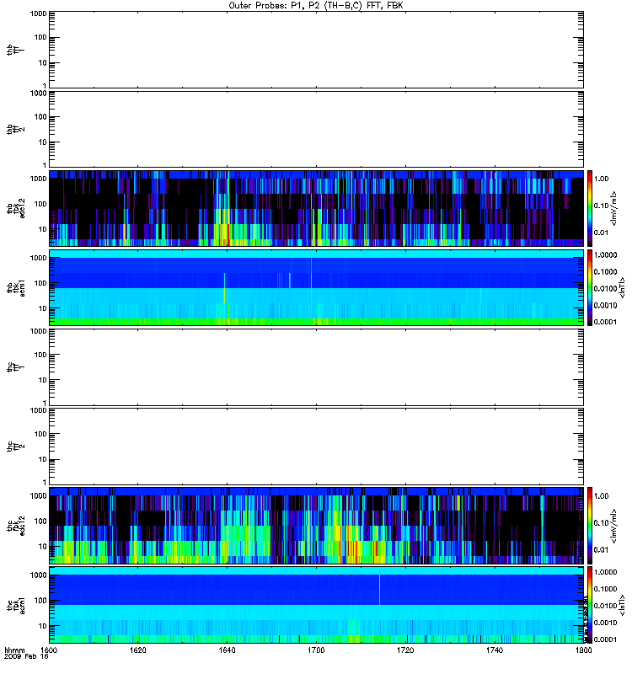Click the empty thc fff 2 panel
Image resolution: width=632 pixels, height=674 pixels.
click(316, 447)
